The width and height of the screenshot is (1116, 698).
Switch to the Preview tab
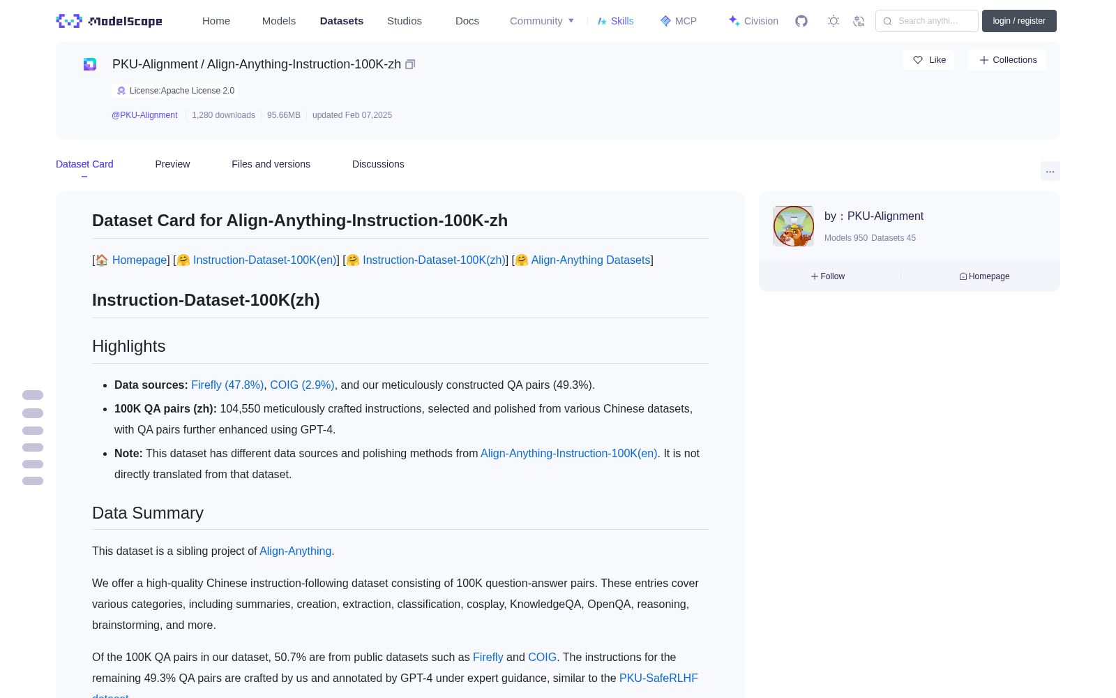pyautogui.click(x=172, y=164)
